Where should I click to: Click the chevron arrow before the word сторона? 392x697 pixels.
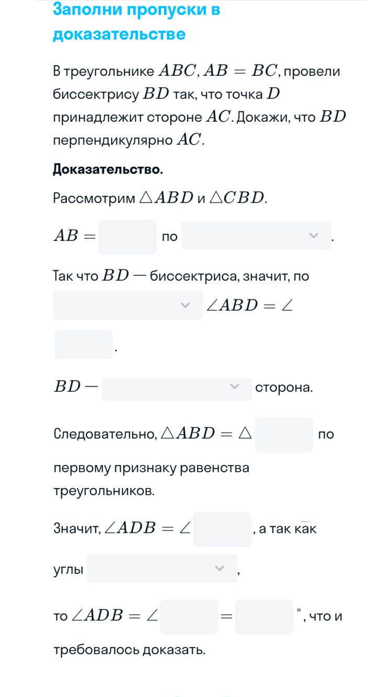click(x=235, y=387)
